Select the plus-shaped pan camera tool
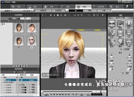 tap(58, 15)
